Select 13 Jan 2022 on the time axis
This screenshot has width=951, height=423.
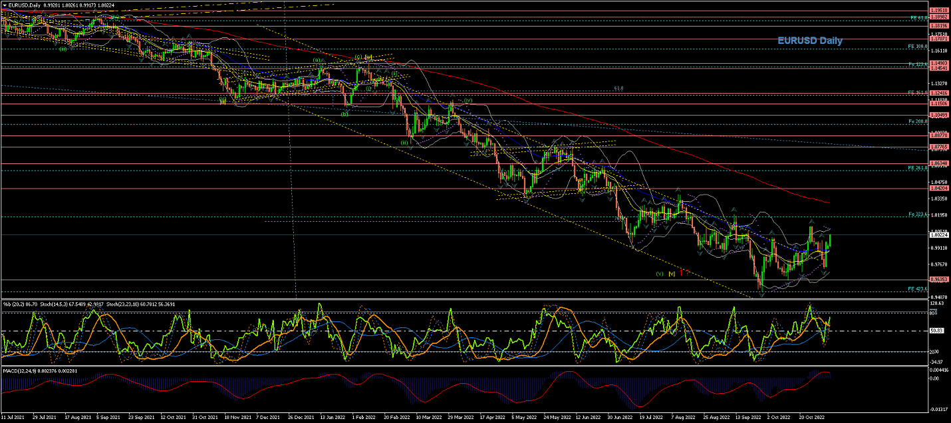333,418
